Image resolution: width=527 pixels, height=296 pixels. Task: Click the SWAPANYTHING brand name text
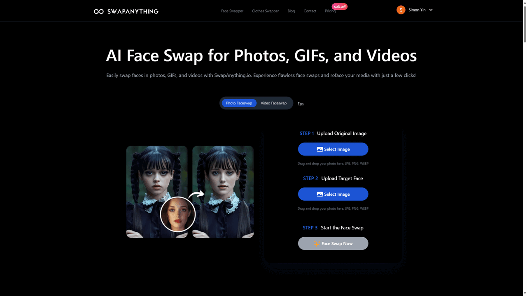coord(133,12)
